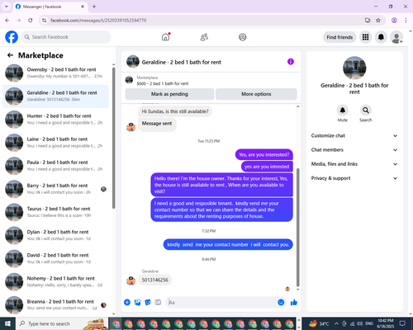Expand Chat members section
This screenshot has width=413, height=330.
tap(354, 150)
